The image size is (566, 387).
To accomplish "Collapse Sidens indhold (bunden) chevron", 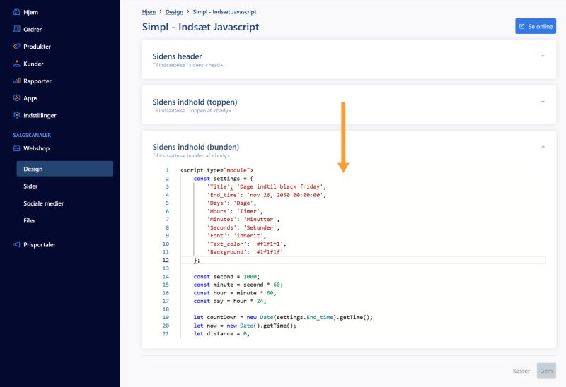I will (543, 147).
